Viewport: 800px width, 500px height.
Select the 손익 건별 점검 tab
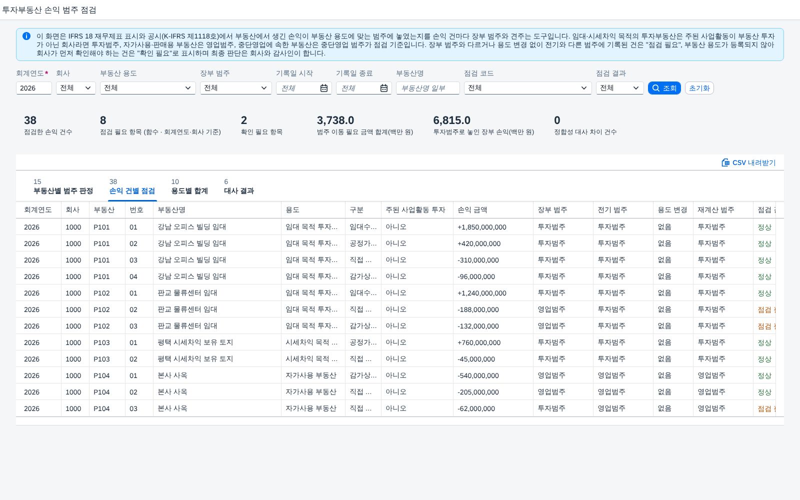(132, 186)
